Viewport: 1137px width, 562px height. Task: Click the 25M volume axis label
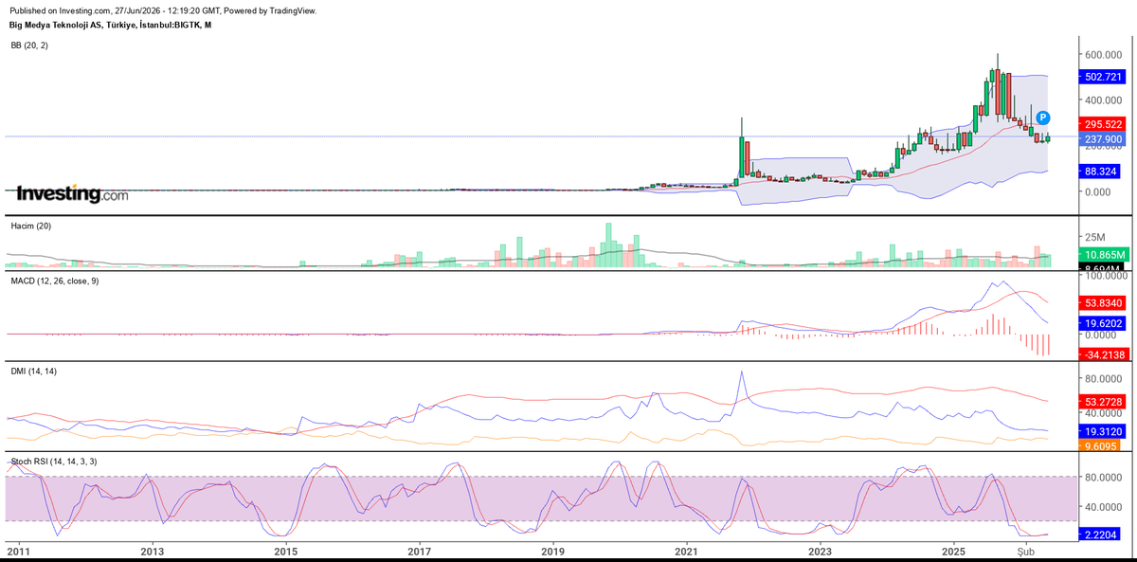click(x=1096, y=237)
